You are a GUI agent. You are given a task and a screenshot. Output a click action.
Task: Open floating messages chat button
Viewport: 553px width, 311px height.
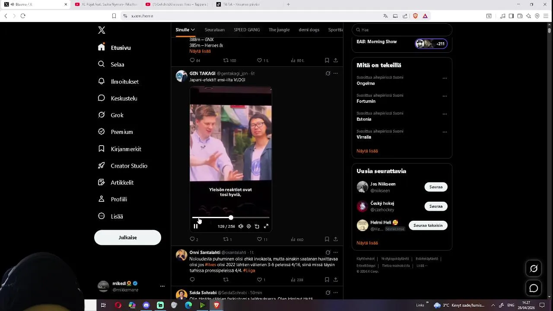pyautogui.click(x=534, y=288)
